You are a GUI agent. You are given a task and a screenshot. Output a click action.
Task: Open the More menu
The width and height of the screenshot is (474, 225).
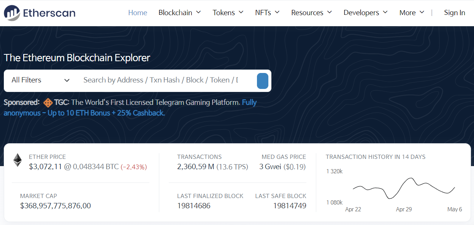click(x=412, y=13)
